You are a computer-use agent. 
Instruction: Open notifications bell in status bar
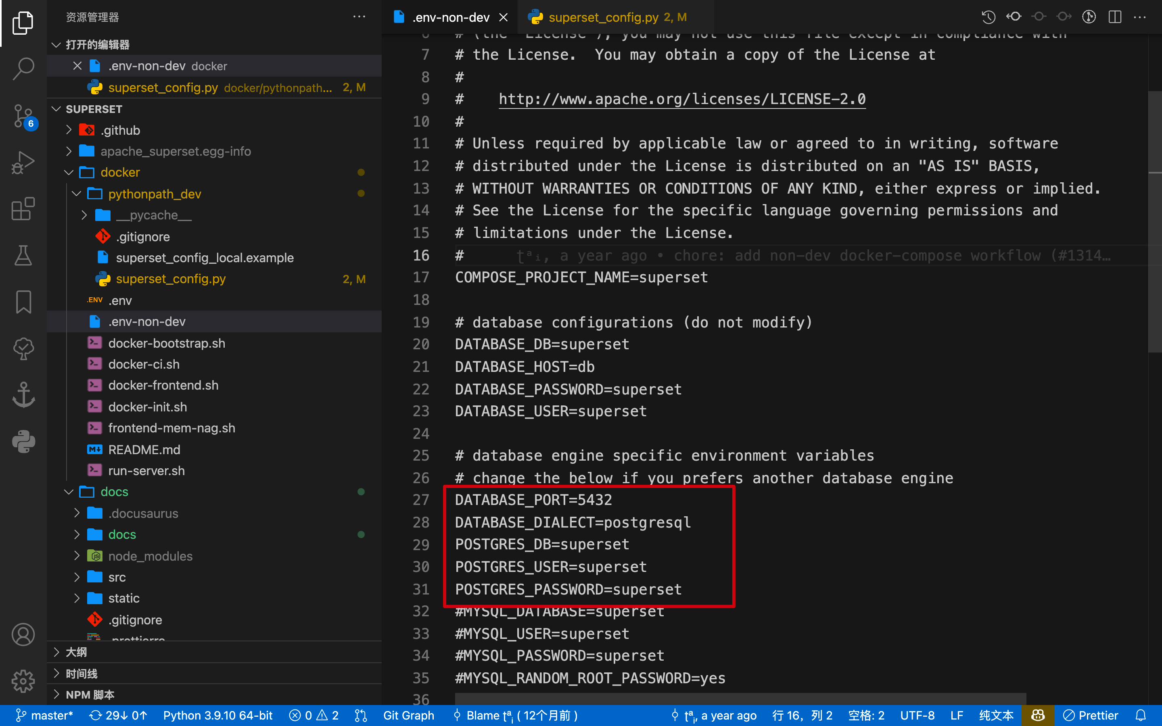coord(1140,716)
